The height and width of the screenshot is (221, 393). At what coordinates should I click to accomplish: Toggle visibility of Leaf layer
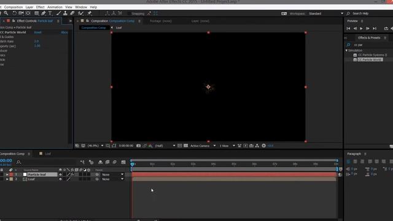[x=60, y=179]
